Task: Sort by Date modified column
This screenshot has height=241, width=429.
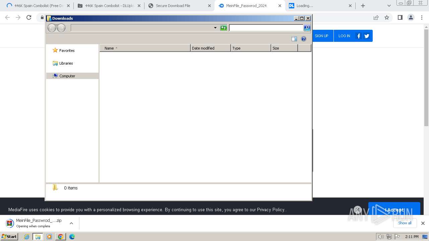Action: (210, 48)
